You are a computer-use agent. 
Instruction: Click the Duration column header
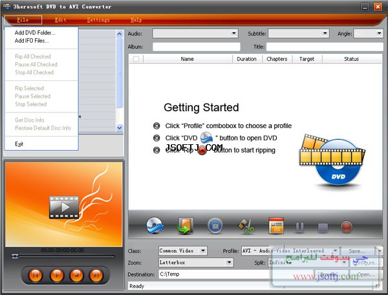point(247,59)
